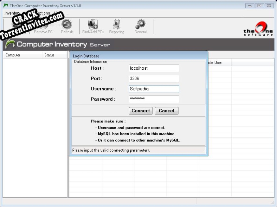Click inside the masked Password field
This screenshot has width=277, height=207.
coord(154,99)
